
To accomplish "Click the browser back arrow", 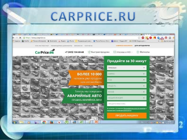I will [x=13, y=38].
